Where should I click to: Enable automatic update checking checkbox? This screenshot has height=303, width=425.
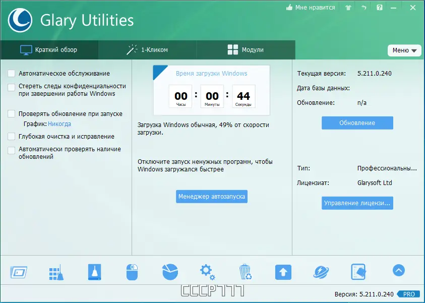pyautogui.click(x=11, y=149)
